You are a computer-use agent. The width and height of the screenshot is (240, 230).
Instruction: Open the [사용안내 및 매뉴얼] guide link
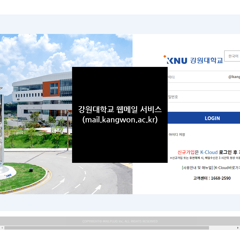(x=197, y=168)
